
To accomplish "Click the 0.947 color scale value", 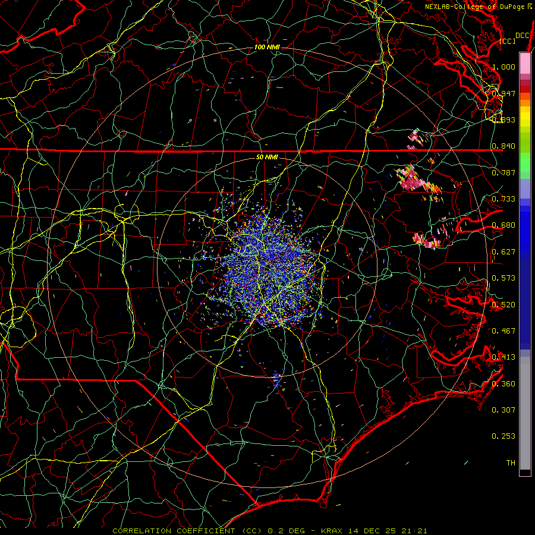I will [503, 93].
